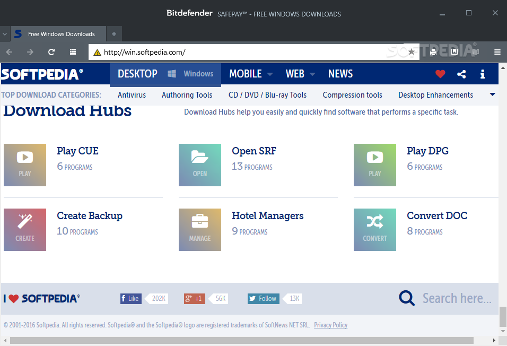Click the Search here field

coord(457,298)
